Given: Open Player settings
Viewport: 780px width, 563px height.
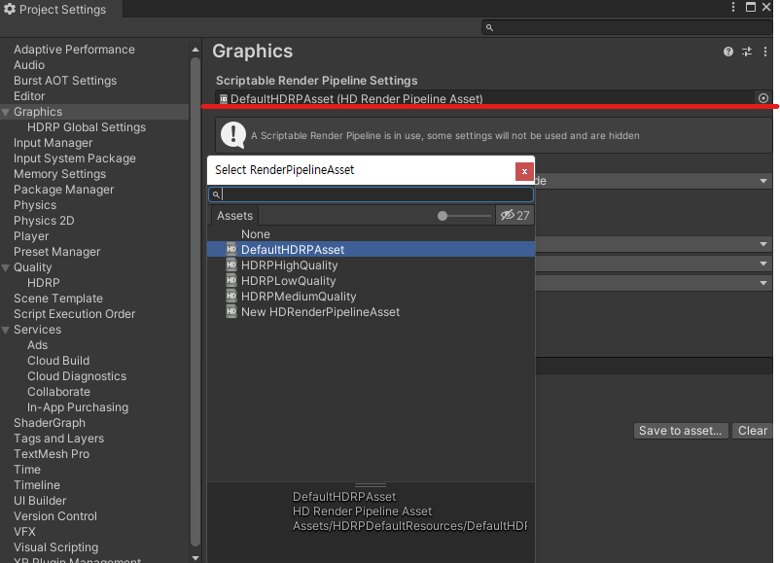Looking at the screenshot, I should point(31,236).
